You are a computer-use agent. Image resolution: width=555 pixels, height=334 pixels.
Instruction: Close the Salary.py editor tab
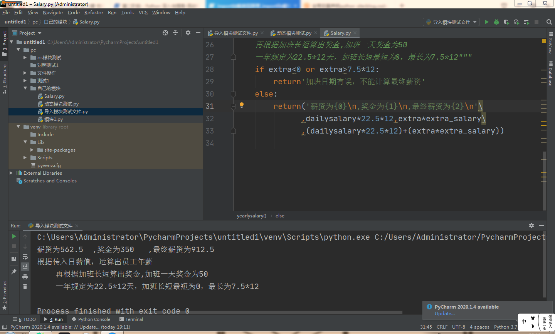(355, 33)
